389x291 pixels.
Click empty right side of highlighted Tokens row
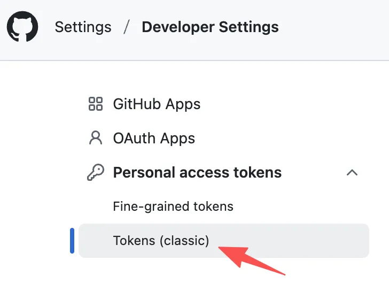321,240
